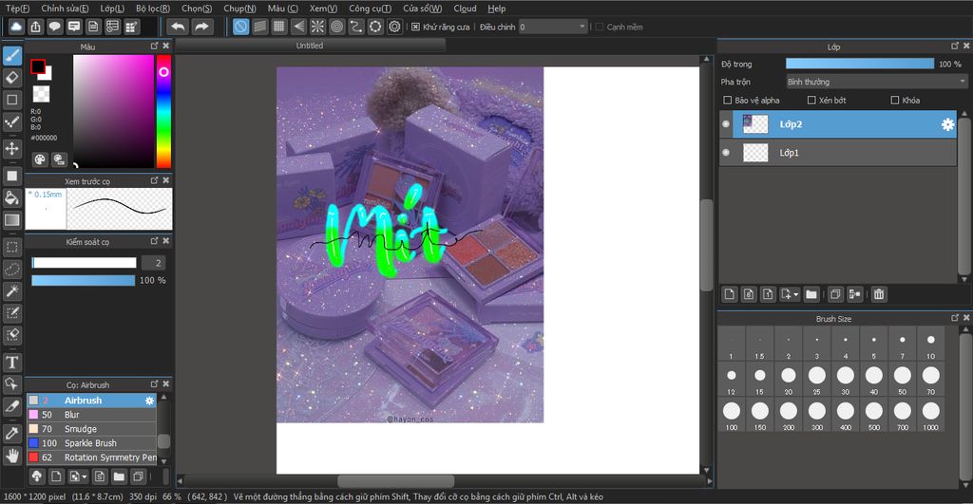Enable the radial snap guide

317,27
